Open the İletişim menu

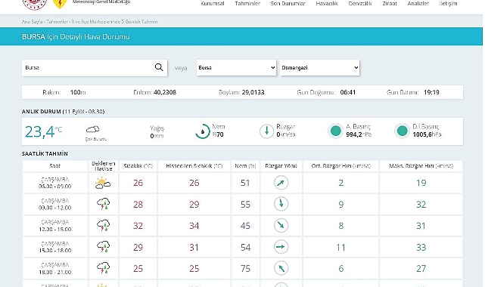click(448, 3)
